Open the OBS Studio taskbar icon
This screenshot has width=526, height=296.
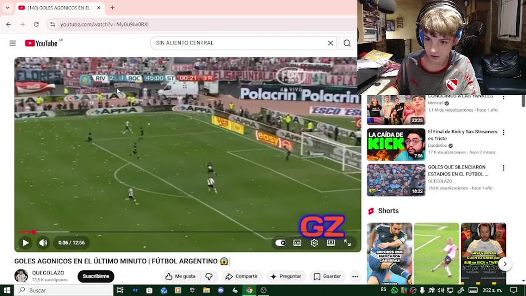263,290
